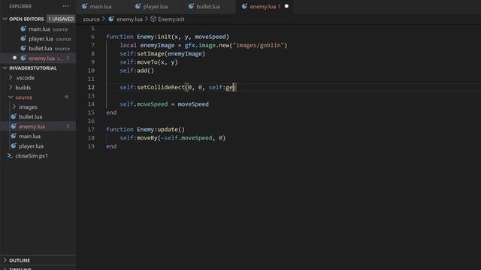481x270 pixels.
Task: Click unsaved dot on enemy.lua tab
Action: pyautogui.click(x=286, y=6)
